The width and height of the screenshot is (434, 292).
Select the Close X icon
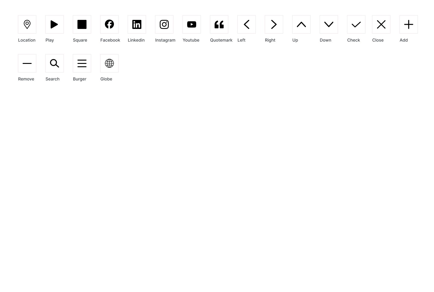click(x=381, y=24)
